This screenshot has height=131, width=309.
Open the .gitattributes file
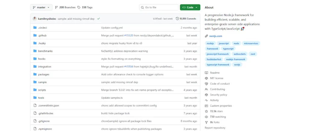46,113
